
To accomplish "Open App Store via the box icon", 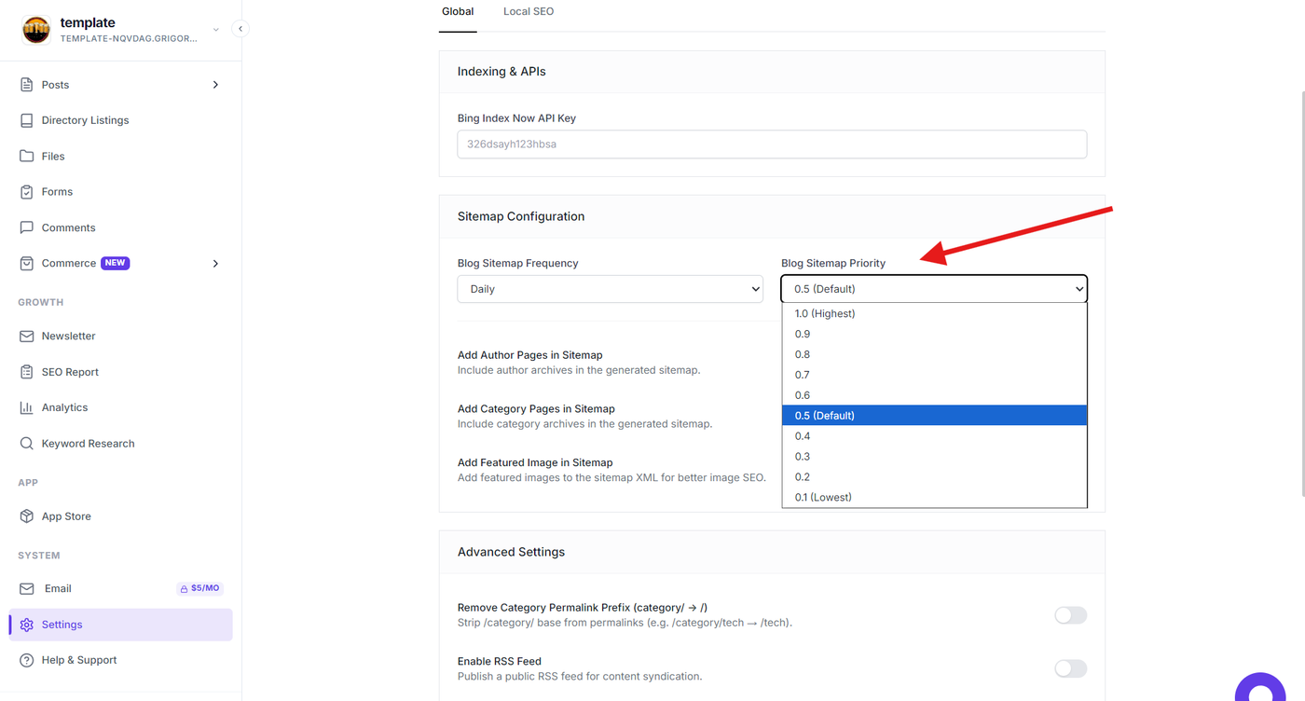I will pyautogui.click(x=26, y=516).
